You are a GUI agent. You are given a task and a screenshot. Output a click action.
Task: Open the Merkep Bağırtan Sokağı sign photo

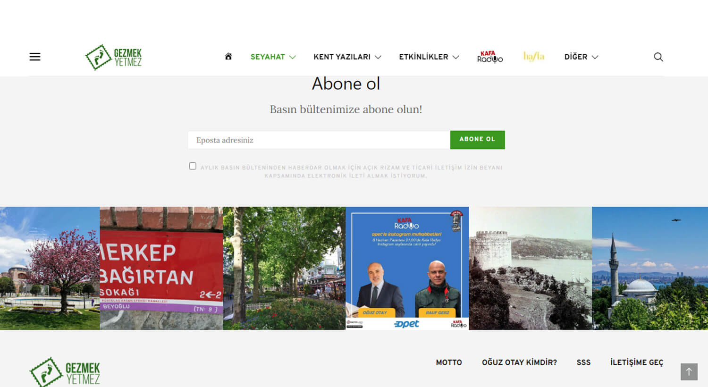pos(161,268)
